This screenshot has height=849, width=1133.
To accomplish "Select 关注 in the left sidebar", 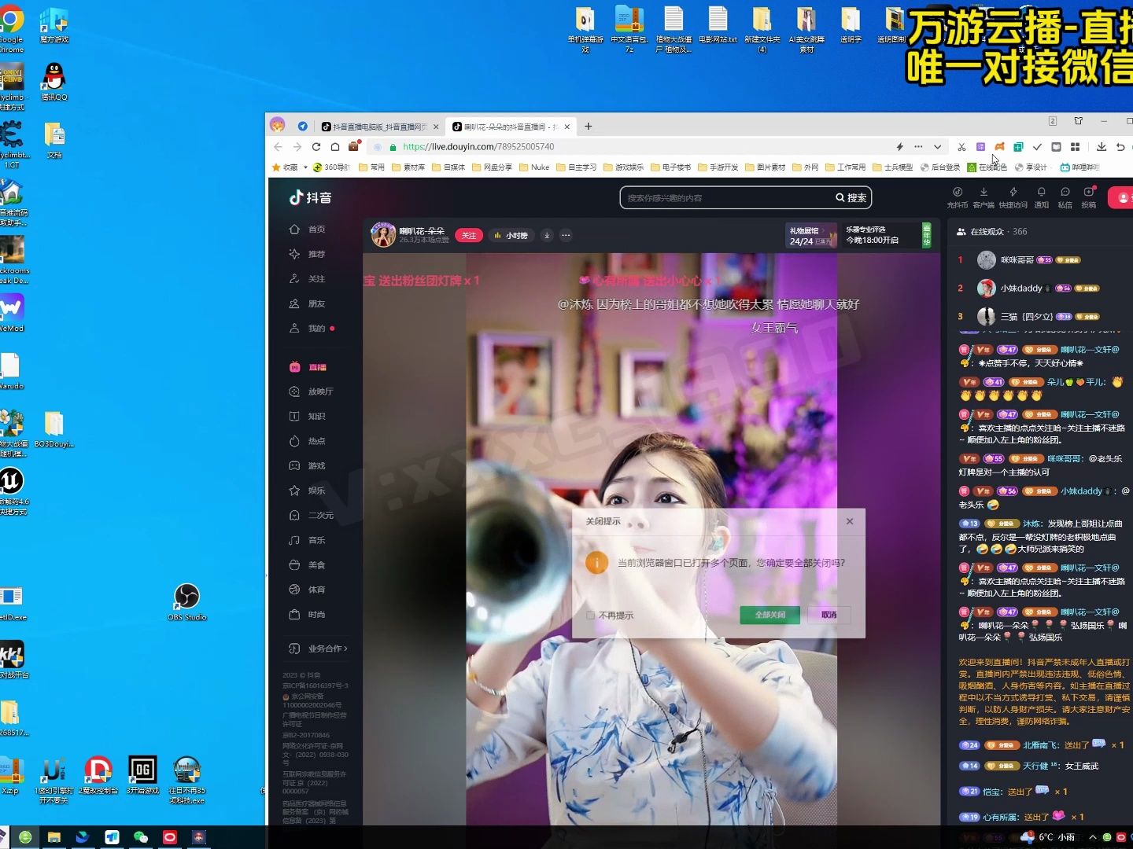I will point(308,279).
